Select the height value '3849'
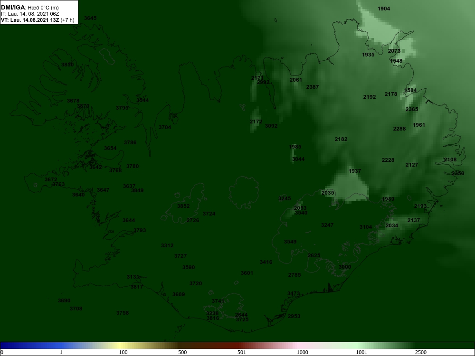This screenshot has width=475, height=356. (137, 190)
